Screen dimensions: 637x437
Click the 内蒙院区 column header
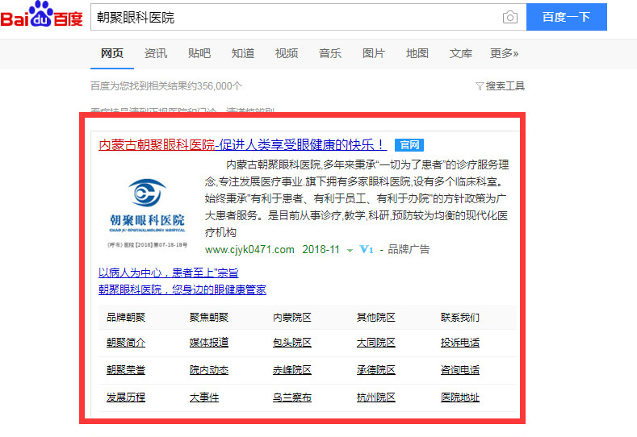tap(292, 318)
